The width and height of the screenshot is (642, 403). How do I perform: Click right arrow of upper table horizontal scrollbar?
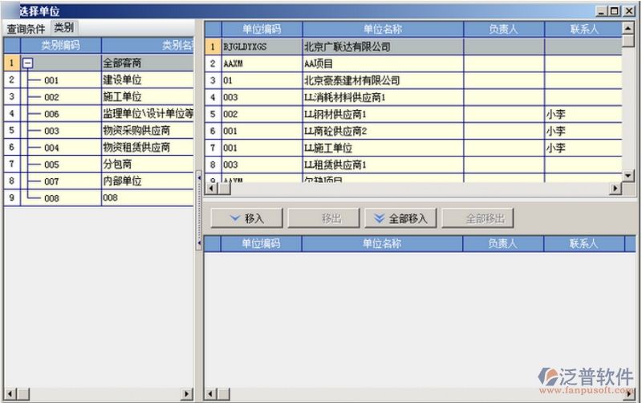coord(616,188)
